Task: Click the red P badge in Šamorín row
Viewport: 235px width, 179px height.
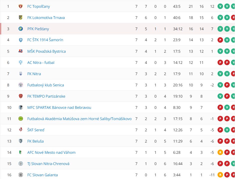Action: [220, 40]
